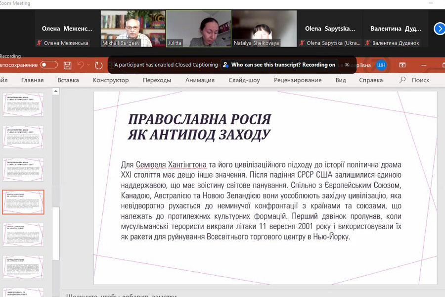
Task: Click the Поиск search field
Action: (x=420, y=80)
